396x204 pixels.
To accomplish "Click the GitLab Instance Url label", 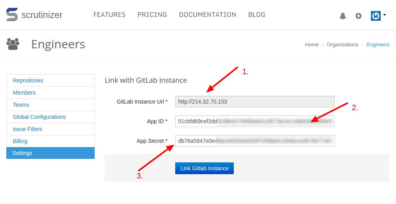I will point(142,102).
